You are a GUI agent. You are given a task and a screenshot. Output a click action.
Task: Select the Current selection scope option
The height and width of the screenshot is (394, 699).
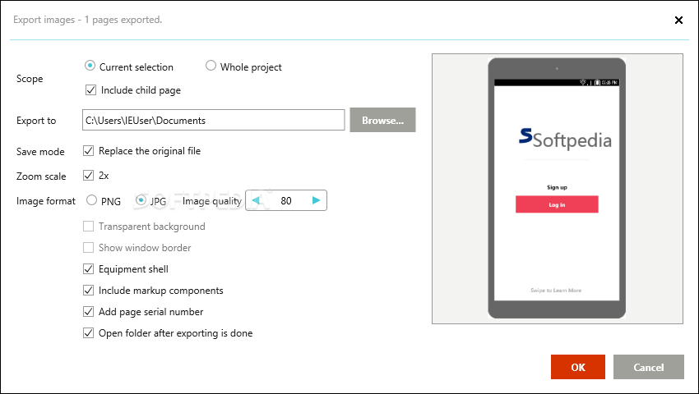(90, 66)
